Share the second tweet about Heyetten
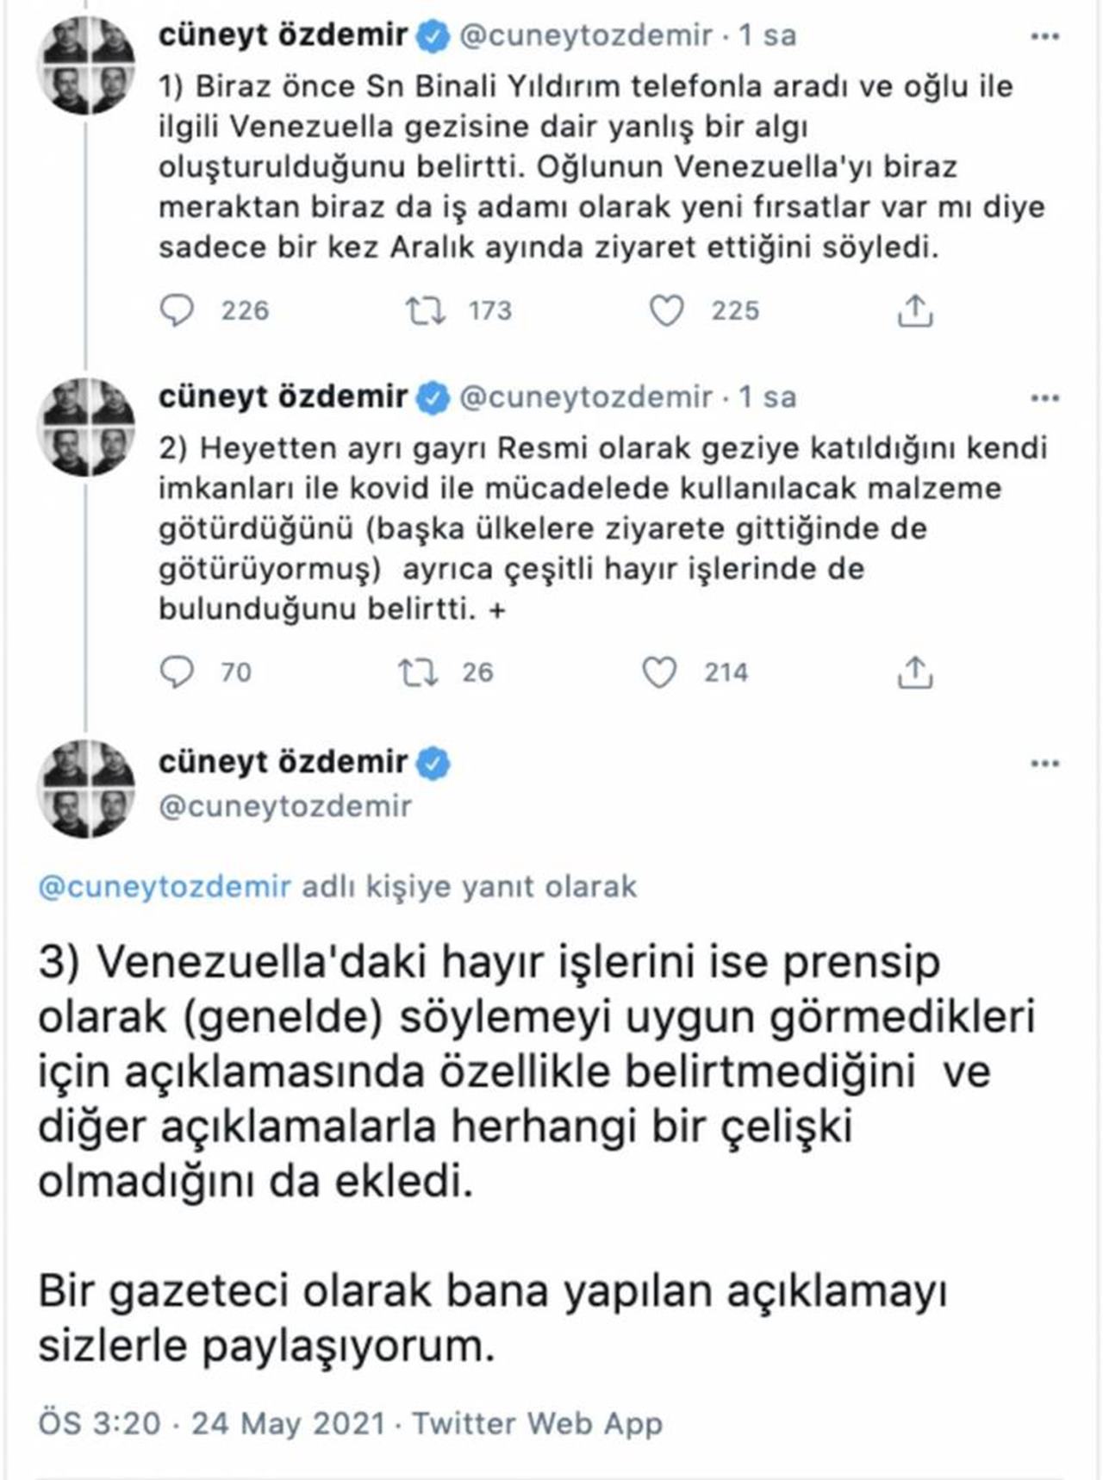Image resolution: width=1103 pixels, height=1480 pixels. pyautogui.click(x=915, y=672)
